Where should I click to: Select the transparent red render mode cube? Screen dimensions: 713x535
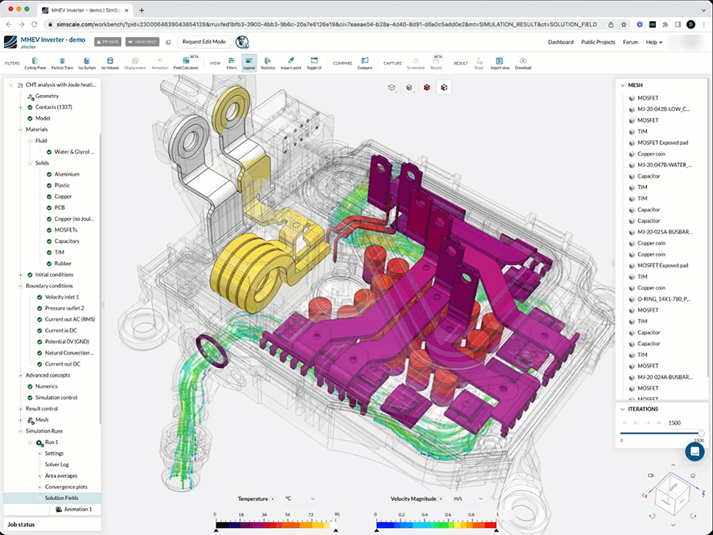444,88
